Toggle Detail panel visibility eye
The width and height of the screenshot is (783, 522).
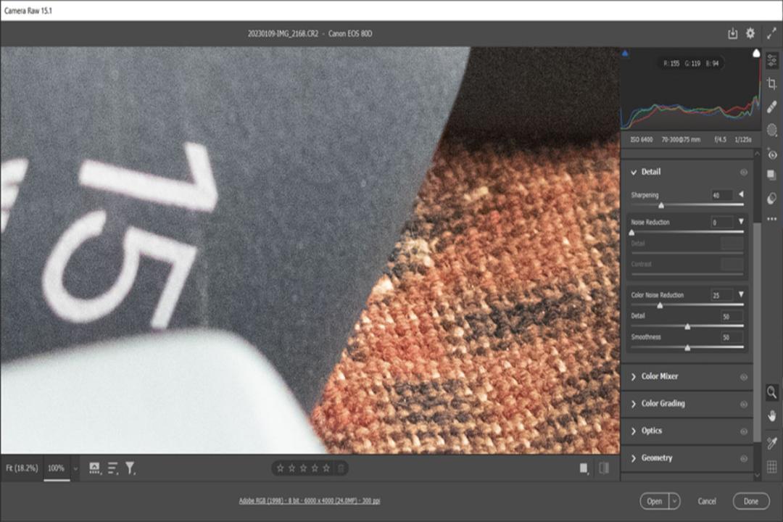pyautogui.click(x=744, y=172)
